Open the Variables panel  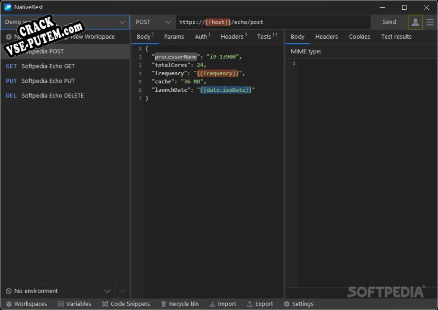click(74, 304)
